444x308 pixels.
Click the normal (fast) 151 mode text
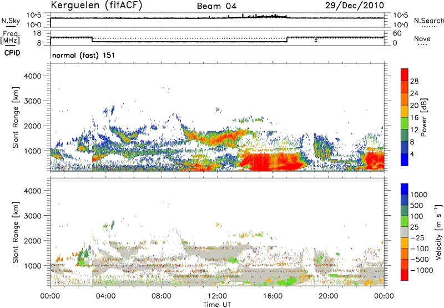click(84, 55)
